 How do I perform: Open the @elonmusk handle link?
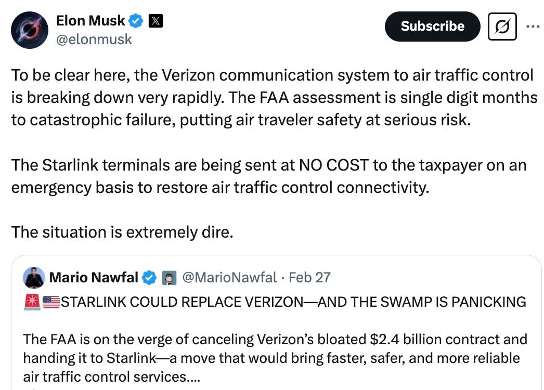click(x=94, y=39)
